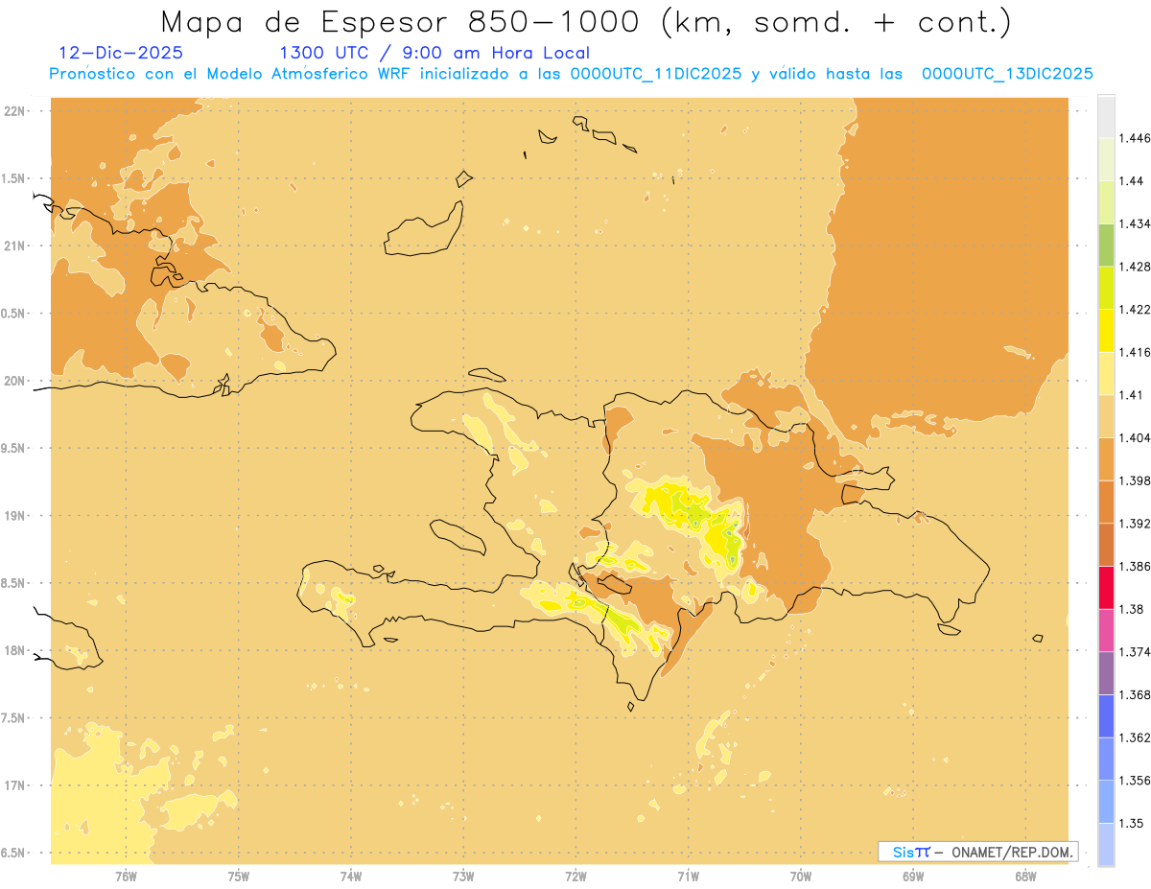Screen dimensions: 1151x889
Task: Click the "18N" latitude label
Action: coord(15,650)
